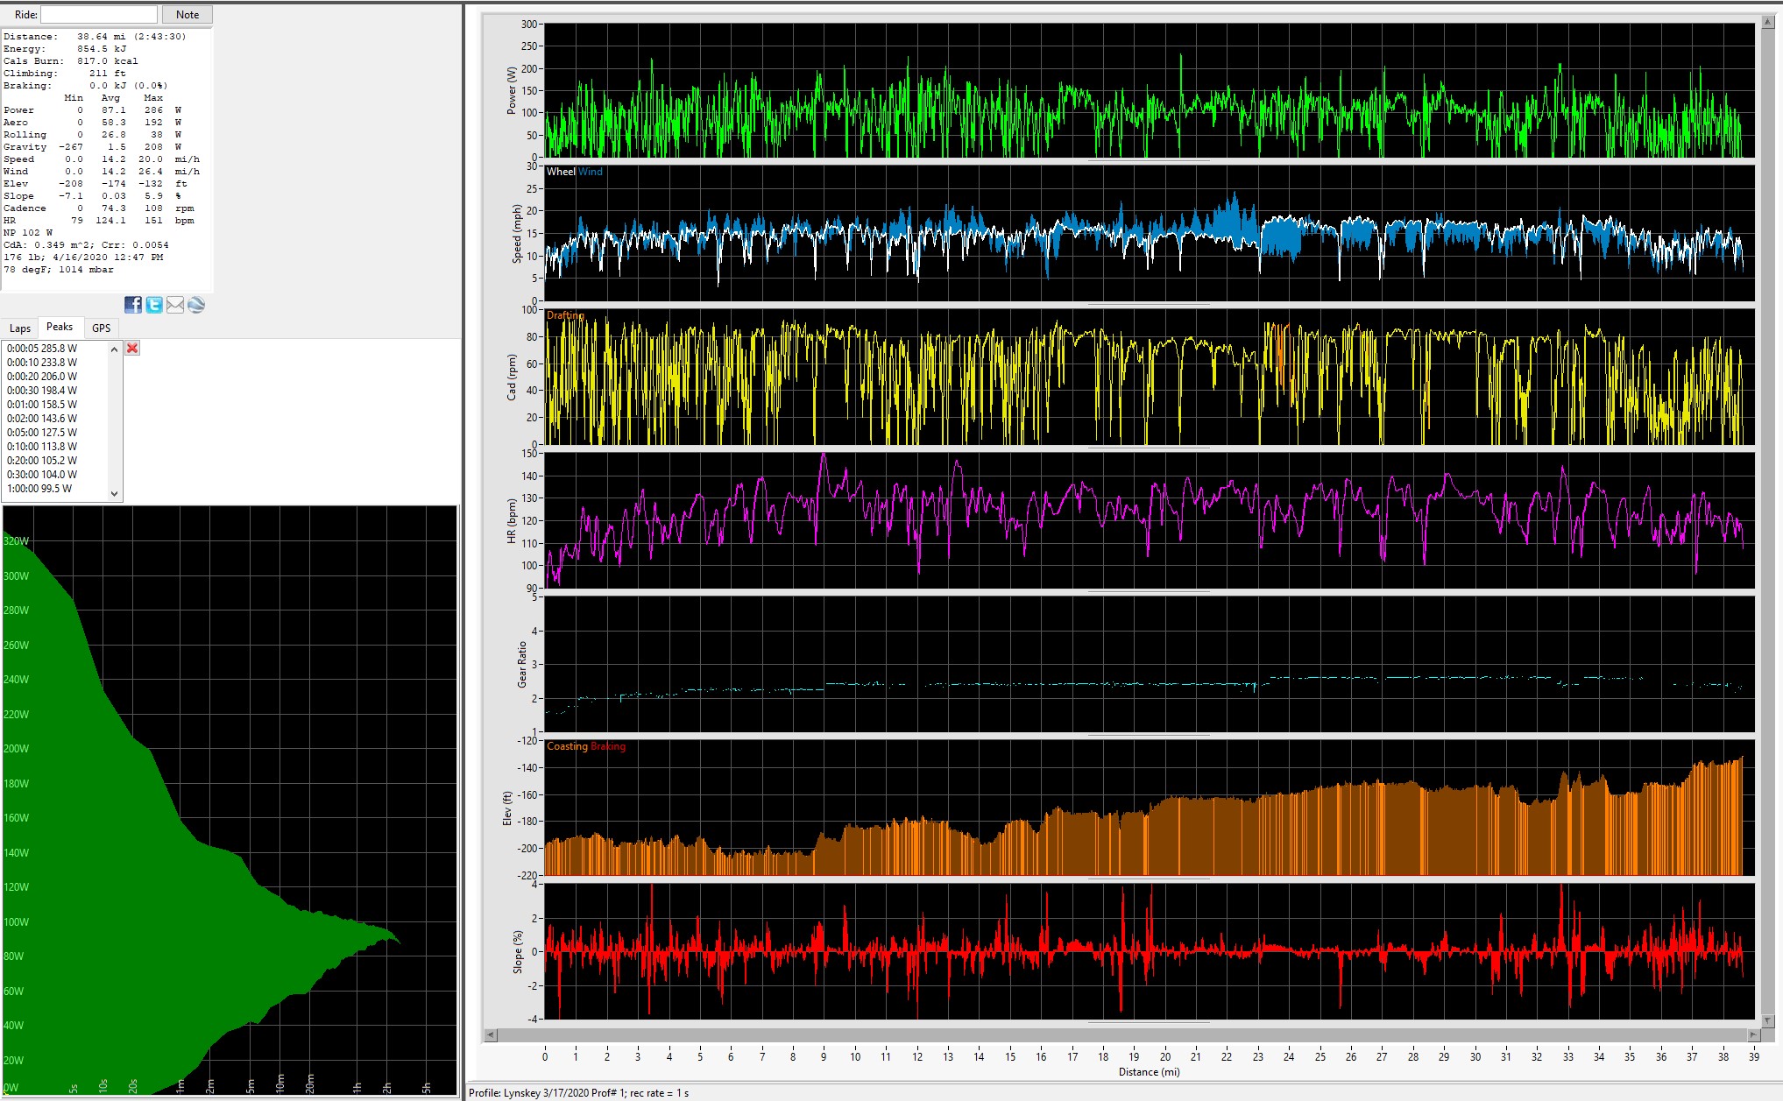This screenshot has height=1101, width=1783.
Task: Select the 0:00:05 285.8 W peak
Action: [42, 349]
